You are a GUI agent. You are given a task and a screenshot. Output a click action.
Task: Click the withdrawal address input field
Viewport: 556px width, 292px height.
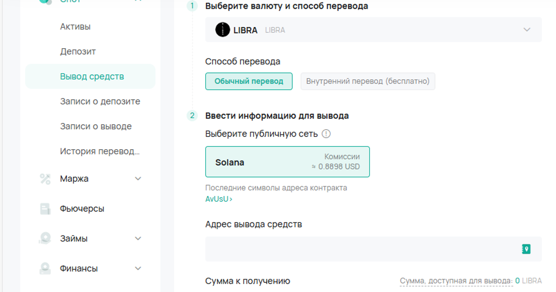373,249
